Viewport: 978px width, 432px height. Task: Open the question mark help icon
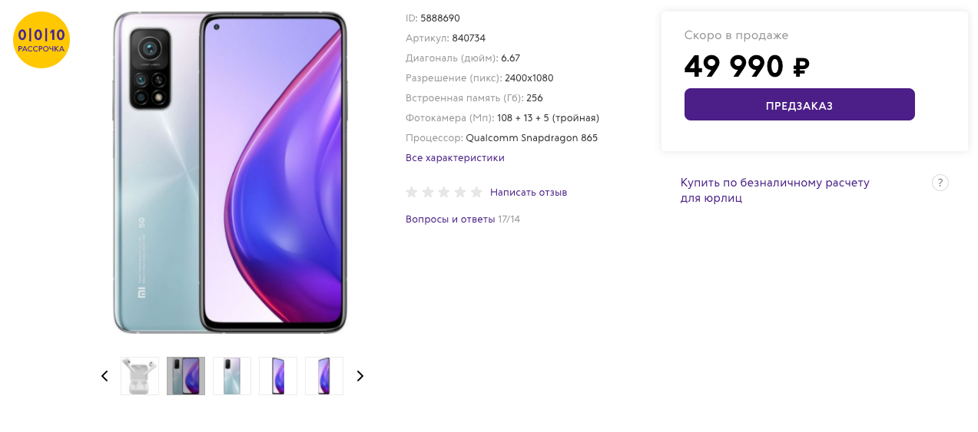pyautogui.click(x=940, y=183)
